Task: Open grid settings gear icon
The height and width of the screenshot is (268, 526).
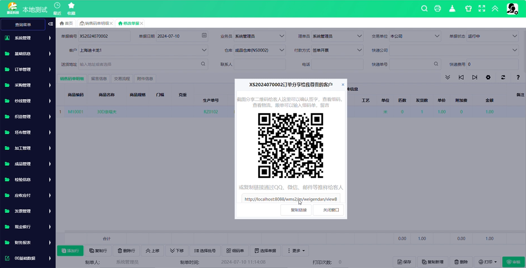Action: point(488,77)
